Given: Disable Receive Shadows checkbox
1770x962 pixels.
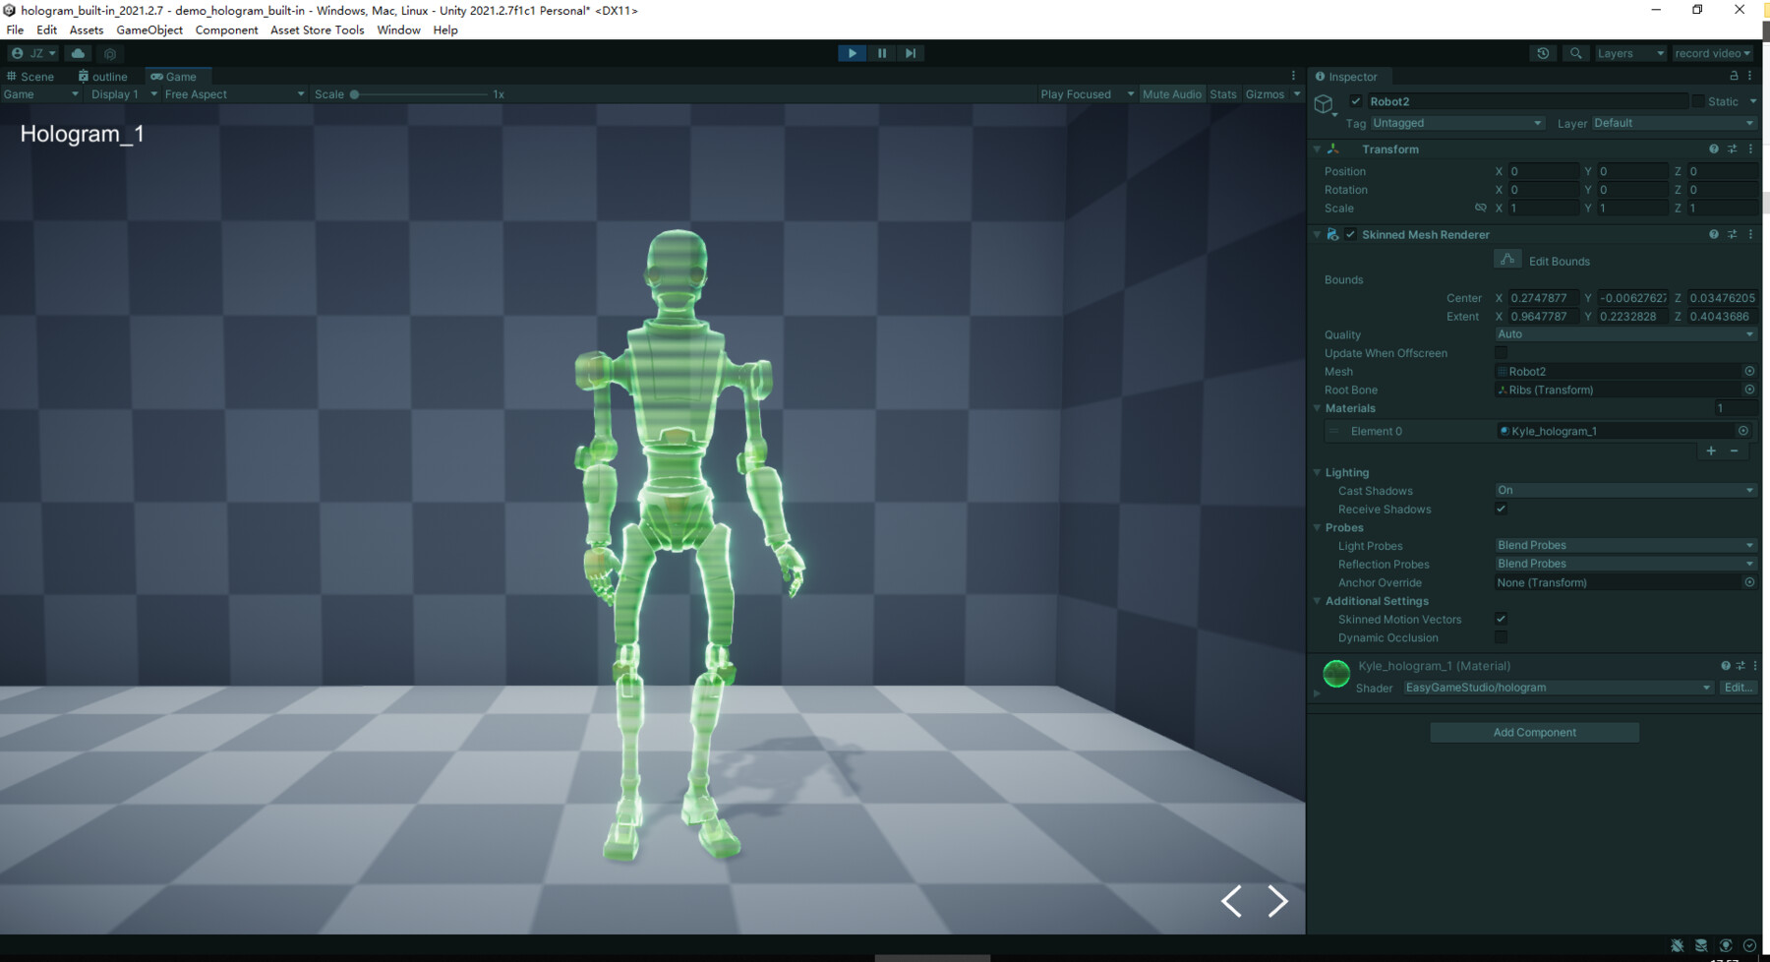Looking at the screenshot, I should 1501,509.
